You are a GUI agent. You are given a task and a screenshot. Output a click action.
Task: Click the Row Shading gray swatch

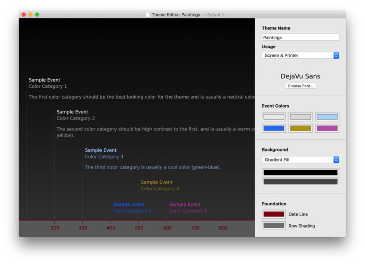click(274, 226)
